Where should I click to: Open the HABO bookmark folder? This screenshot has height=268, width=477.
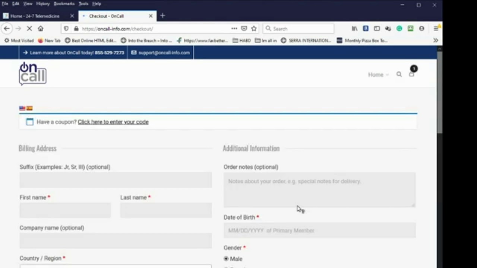pyautogui.click(x=241, y=41)
